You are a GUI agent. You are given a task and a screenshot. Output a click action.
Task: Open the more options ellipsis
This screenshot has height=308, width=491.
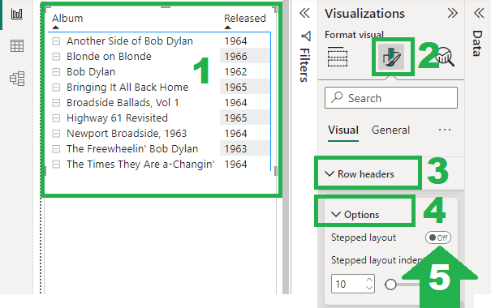[x=445, y=130]
